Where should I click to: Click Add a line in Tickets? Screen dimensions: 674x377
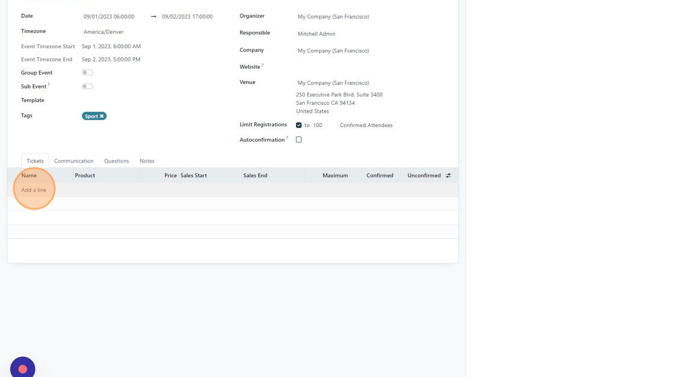34,190
